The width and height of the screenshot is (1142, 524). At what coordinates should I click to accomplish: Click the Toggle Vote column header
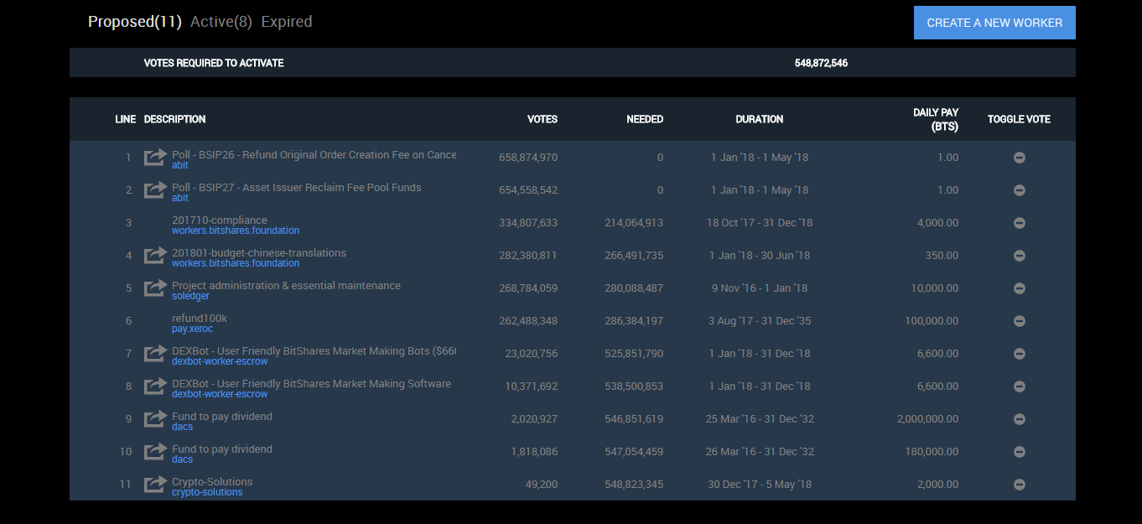[1019, 119]
